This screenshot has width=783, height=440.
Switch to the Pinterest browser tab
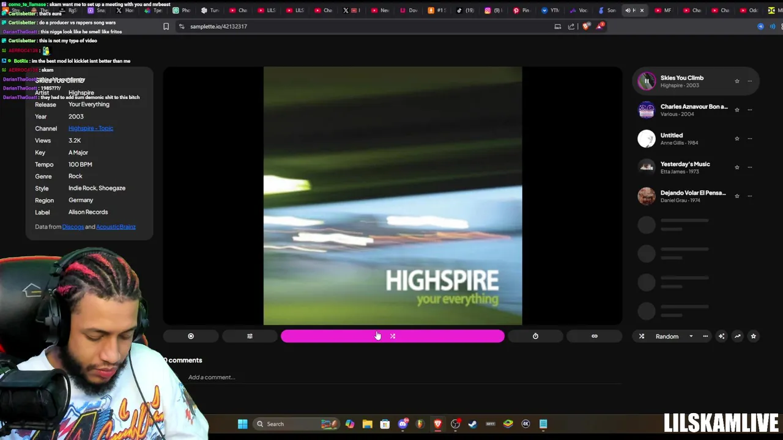tap(521, 10)
